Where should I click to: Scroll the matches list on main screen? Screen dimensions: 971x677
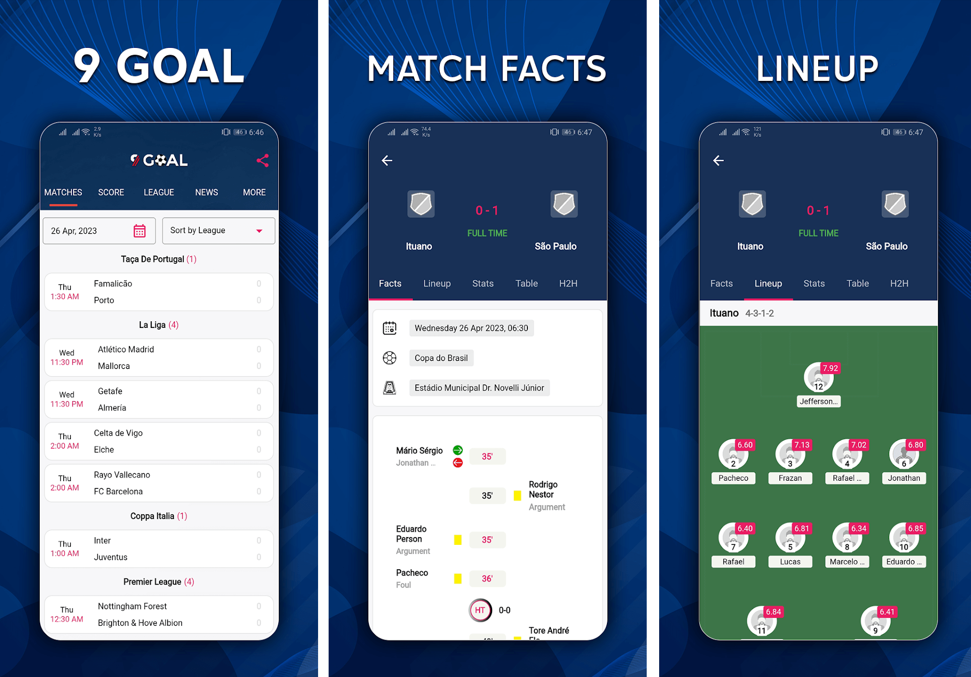coord(159,442)
